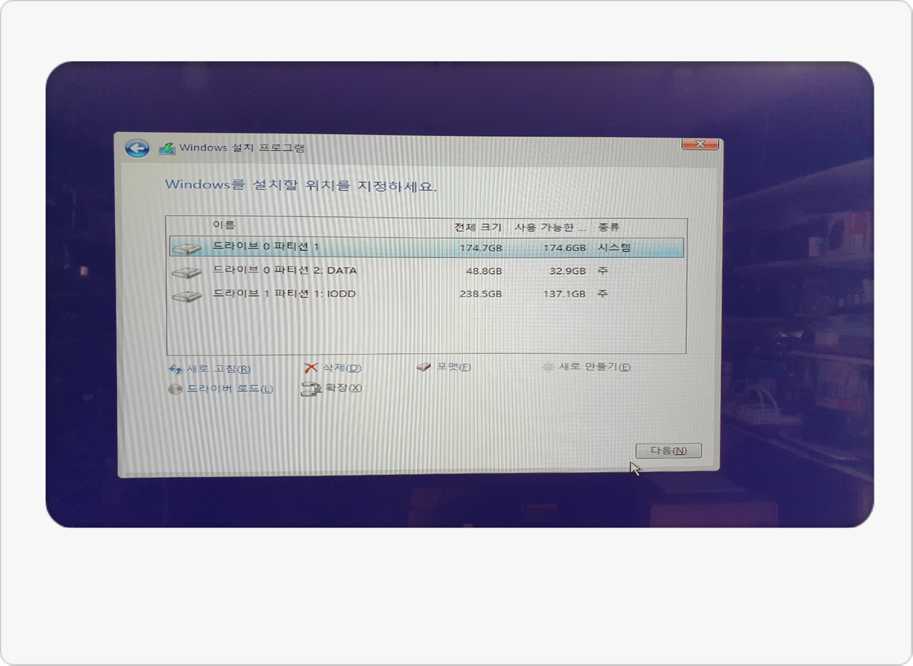Click the 새로 고침 refresh icon
This screenshot has width=913, height=666.
pos(175,369)
